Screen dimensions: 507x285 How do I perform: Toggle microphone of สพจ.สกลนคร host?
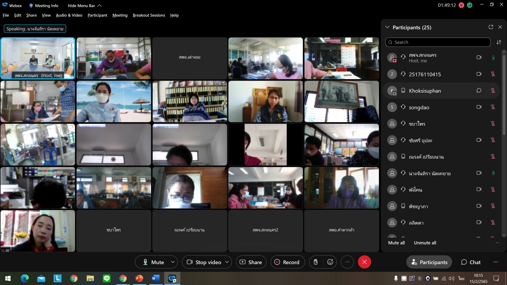point(493,58)
